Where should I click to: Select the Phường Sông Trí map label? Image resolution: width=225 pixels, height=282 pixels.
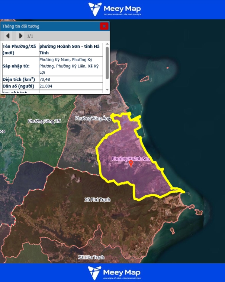click(x=44, y=121)
